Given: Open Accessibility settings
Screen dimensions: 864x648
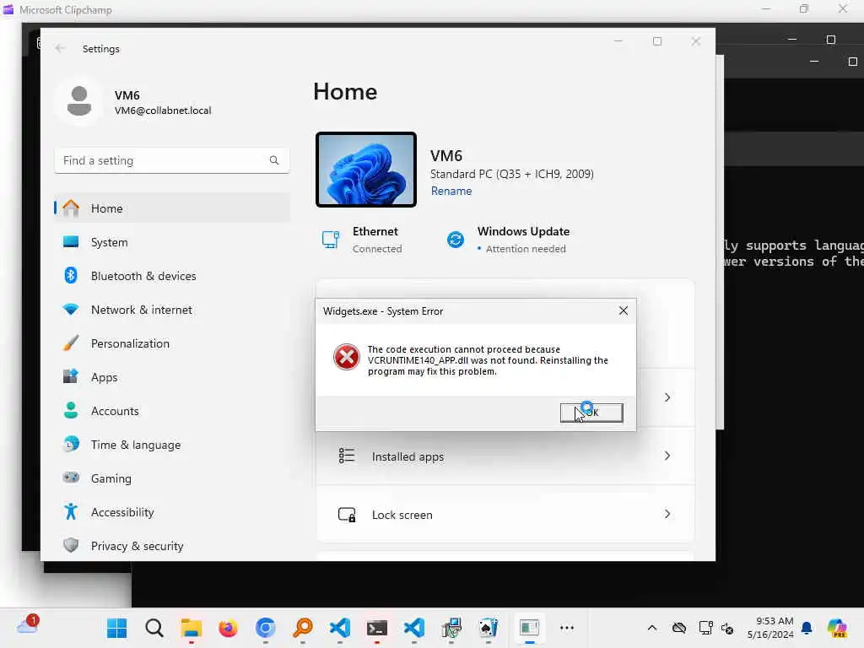Looking at the screenshot, I should pos(172,512).
